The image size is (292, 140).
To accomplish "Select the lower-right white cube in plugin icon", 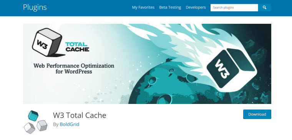I will tap(42, 125).
